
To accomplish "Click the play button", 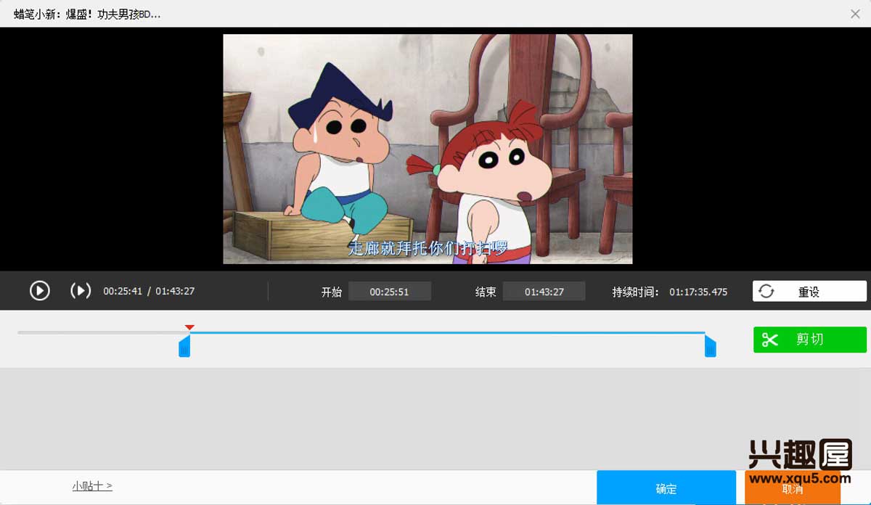I will [x=40, y=291].
